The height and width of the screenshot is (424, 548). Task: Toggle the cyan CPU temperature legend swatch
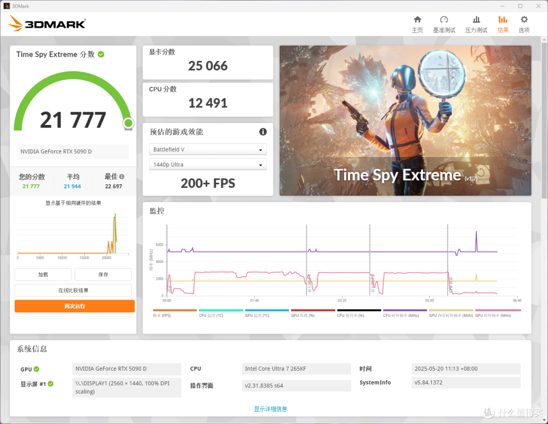point(221,310)
